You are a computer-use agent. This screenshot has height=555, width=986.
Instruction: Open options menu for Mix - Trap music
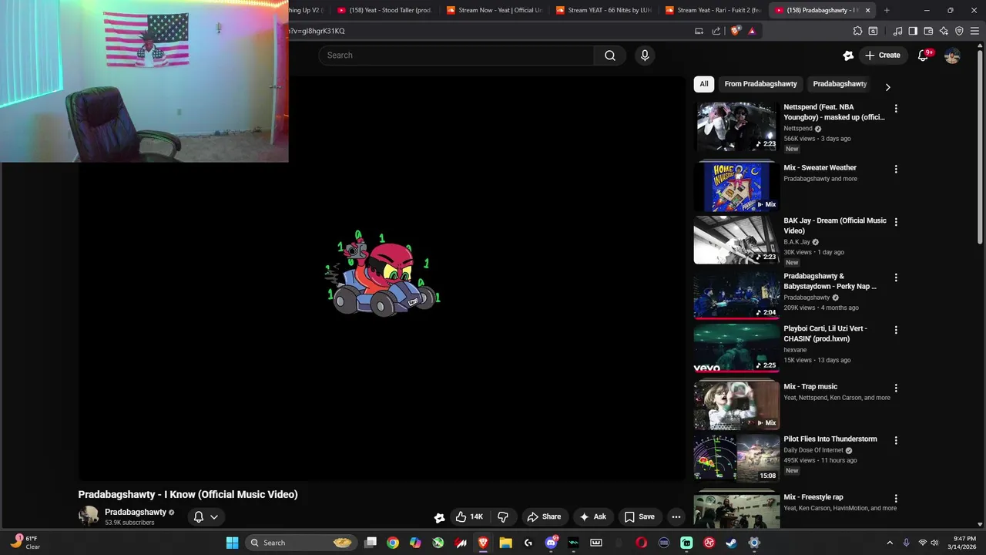896,388
